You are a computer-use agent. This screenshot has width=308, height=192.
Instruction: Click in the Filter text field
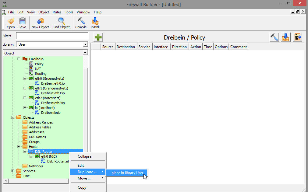click(52, 36)
